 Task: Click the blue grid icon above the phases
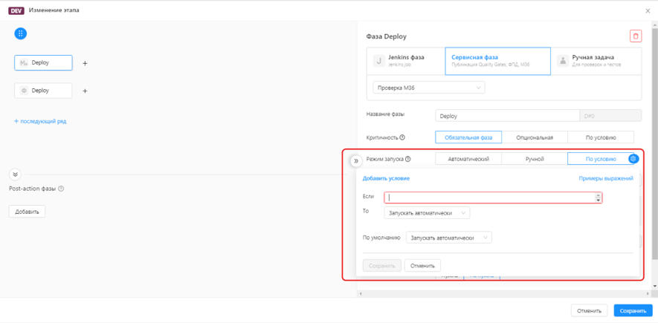[x=21, y=33]
